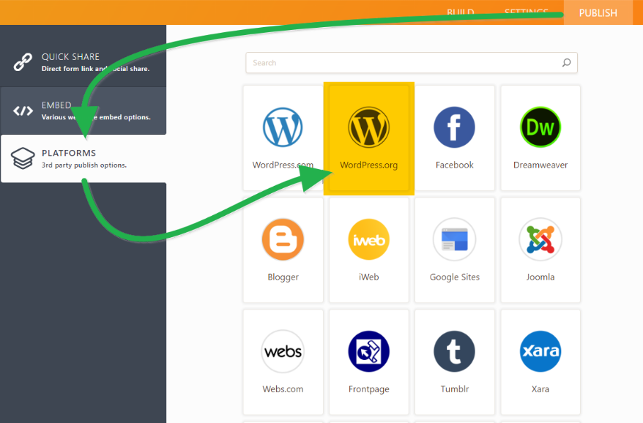Viewport: 643px width, 423px height.
Task: Select the Joomla platform icon
Action: click(540, 239)
